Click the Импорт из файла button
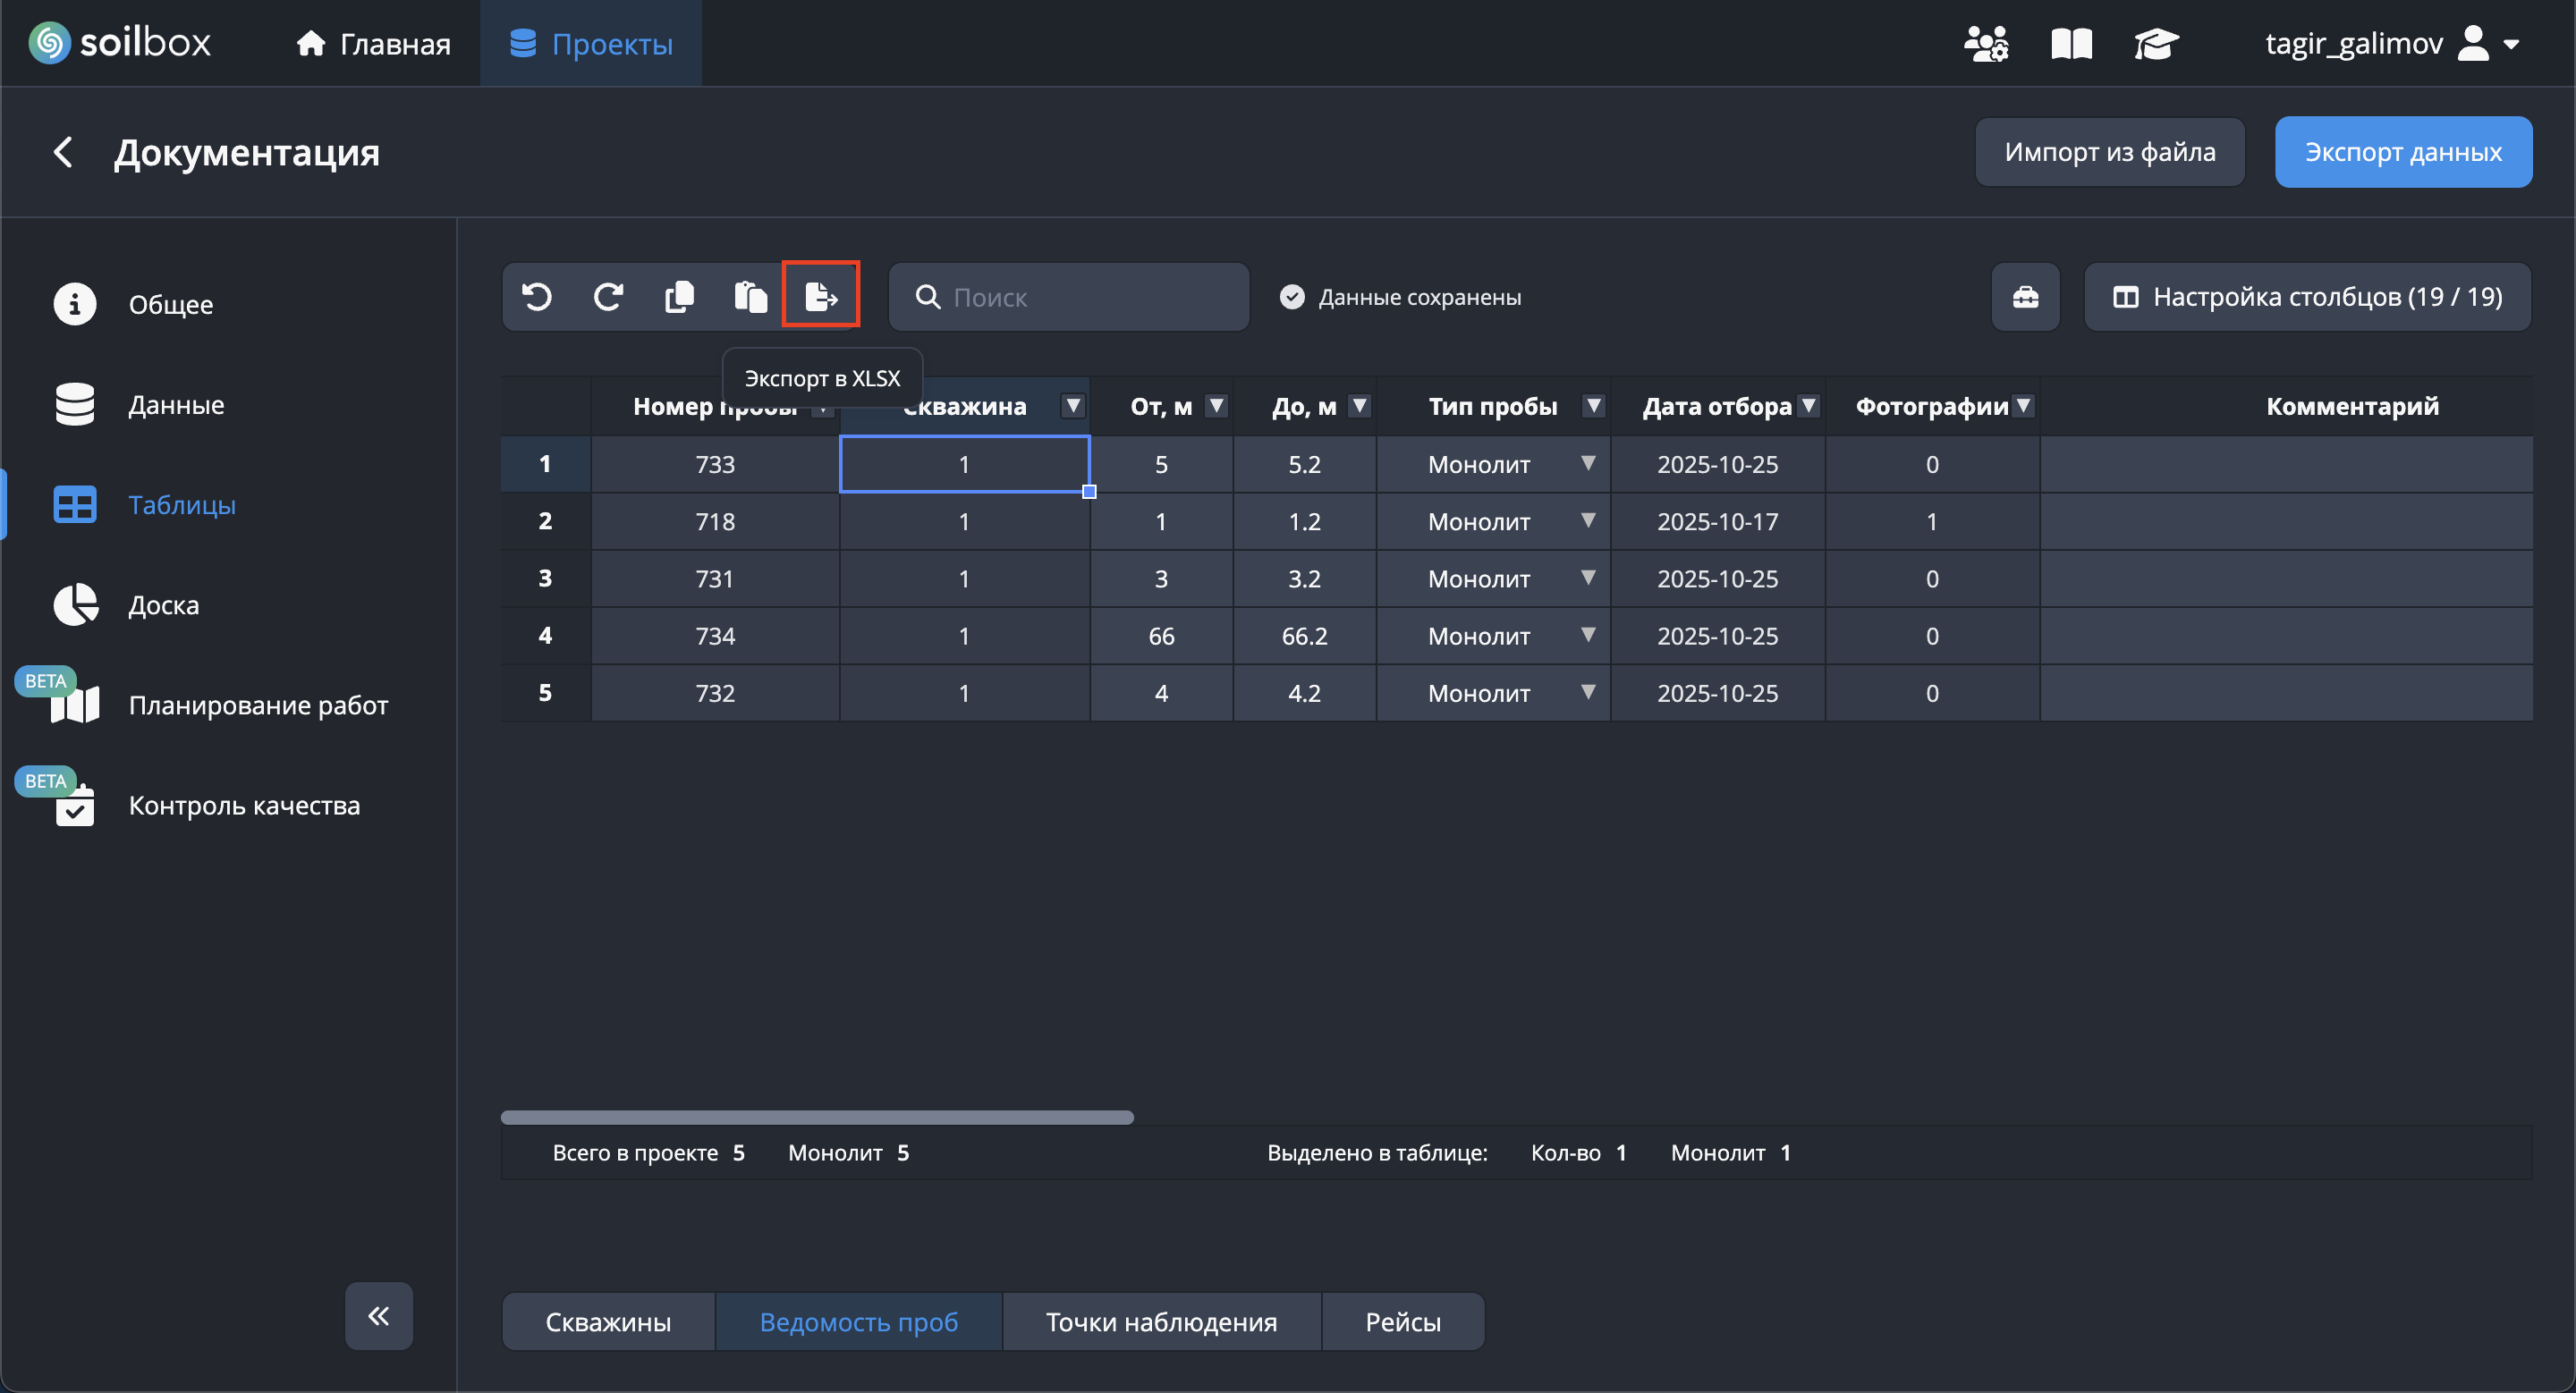Viewport: 2576px width, 1393px height. tap(2110, 152)
